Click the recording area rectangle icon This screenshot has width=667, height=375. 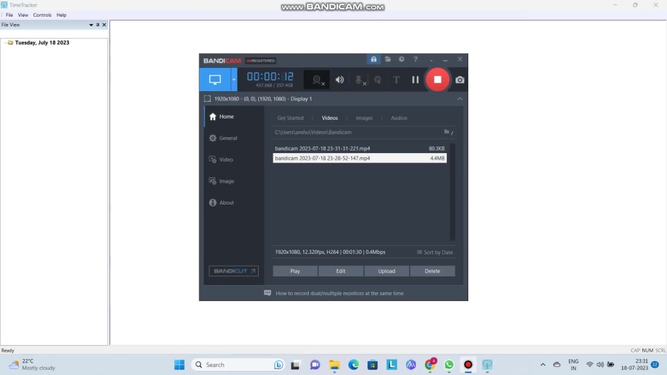pos(207,99)
